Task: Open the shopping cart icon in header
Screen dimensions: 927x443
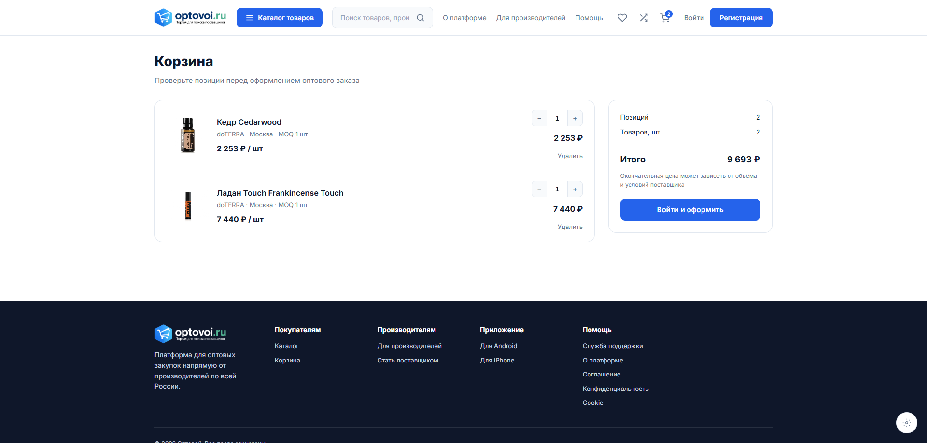Action: (x=665, y=18)
